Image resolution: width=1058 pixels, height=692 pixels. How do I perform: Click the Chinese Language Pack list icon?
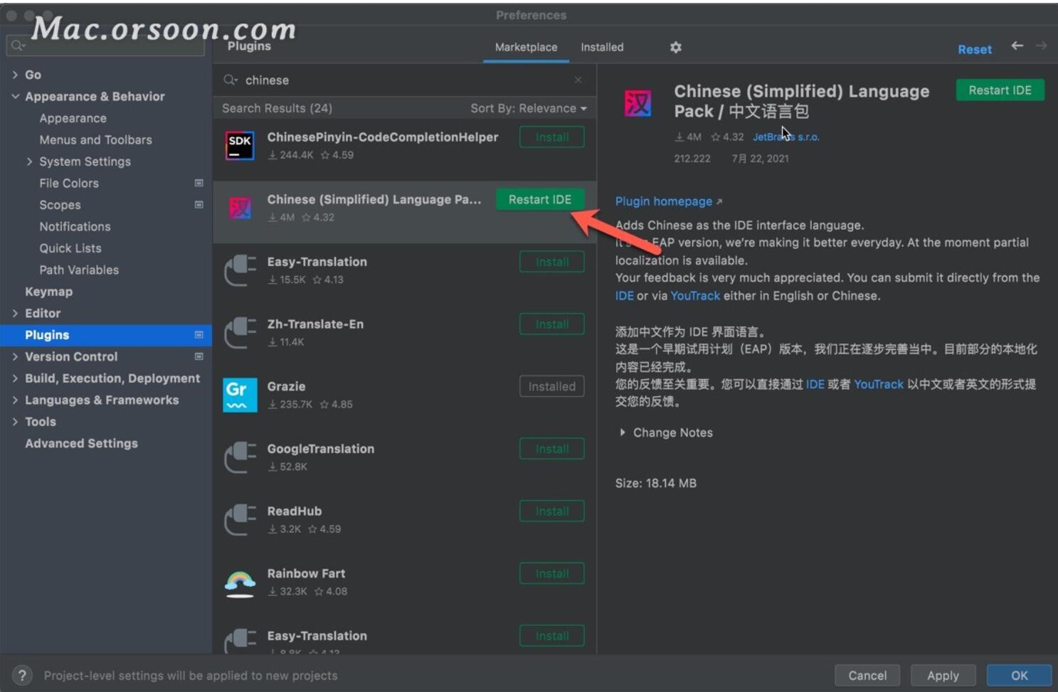pos(240,208)
